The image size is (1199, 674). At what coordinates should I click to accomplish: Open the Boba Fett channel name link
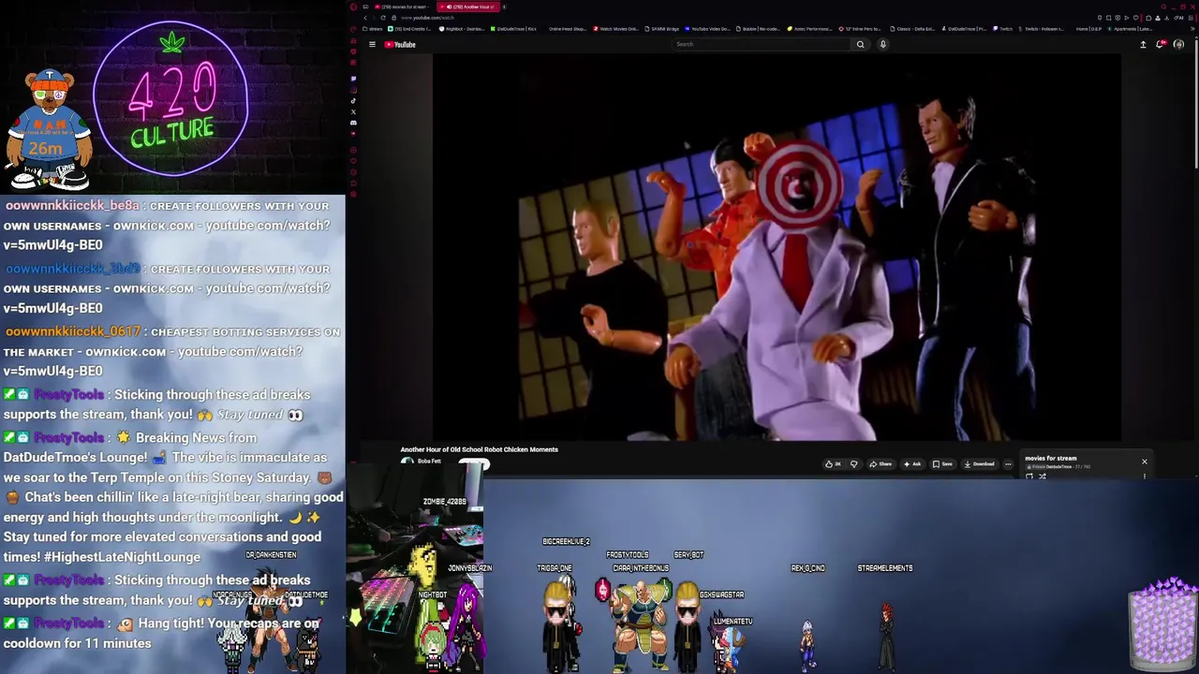click(x=429, y=462)
